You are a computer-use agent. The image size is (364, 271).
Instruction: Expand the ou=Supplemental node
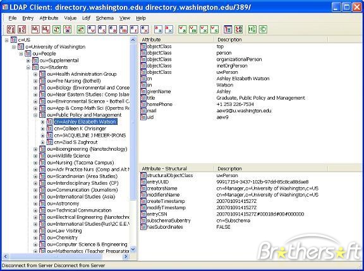tap(28, 61)
